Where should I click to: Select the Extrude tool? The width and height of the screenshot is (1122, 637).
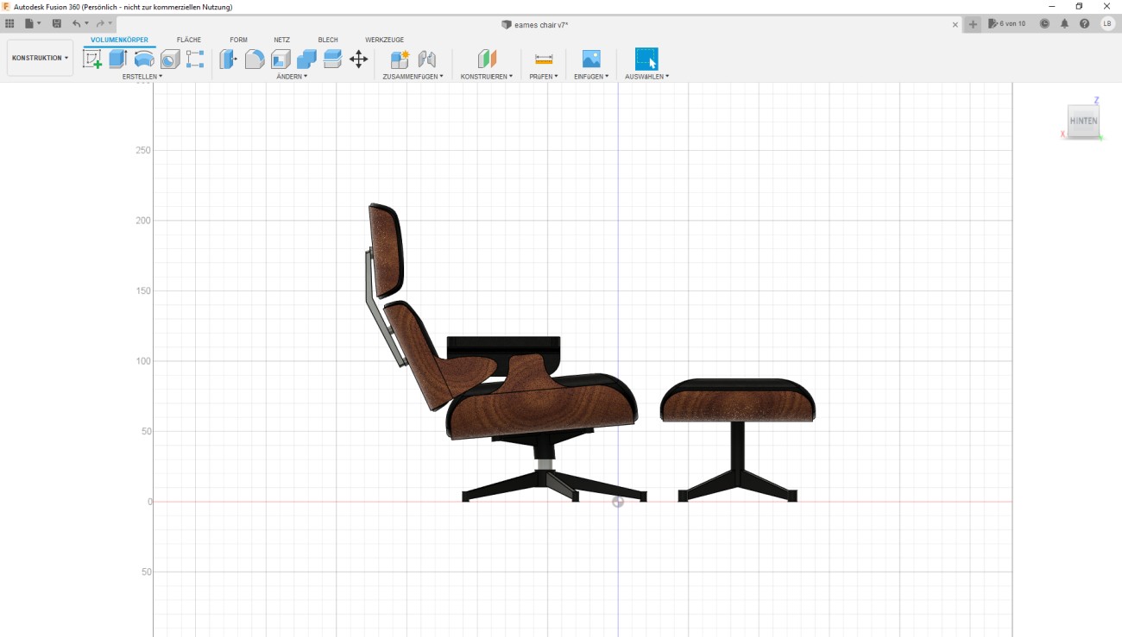[x=118, y=59]
